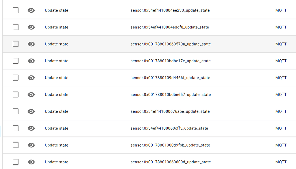Viewport: 296px width, 169px height.
Task: Click the eye icon for sensor.0x54ef4410004eddf8_update_state
Action: point(31,27)
